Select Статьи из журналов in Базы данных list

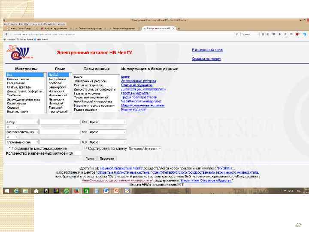point(96,85)
